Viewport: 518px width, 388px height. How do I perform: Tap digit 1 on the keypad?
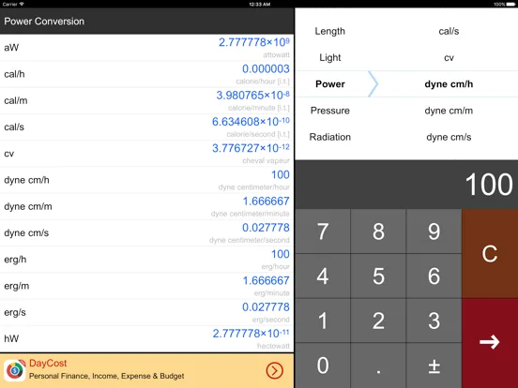(x=323, y=321)
